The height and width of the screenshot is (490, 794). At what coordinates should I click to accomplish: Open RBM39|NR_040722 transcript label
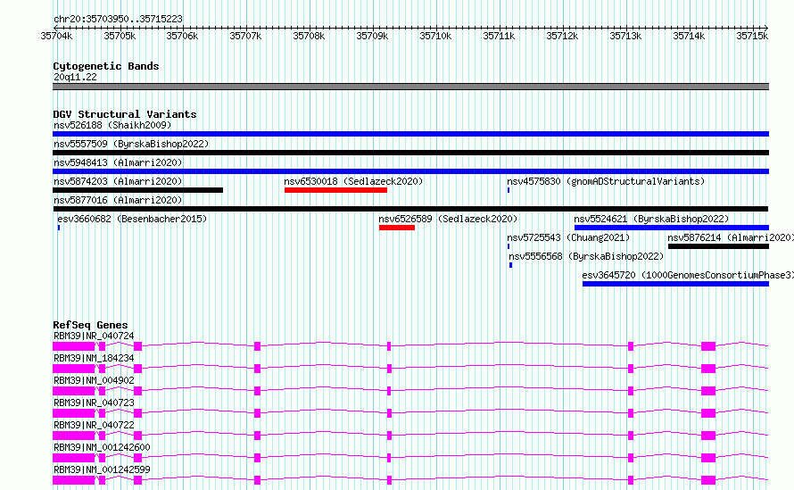click(94, 425)
